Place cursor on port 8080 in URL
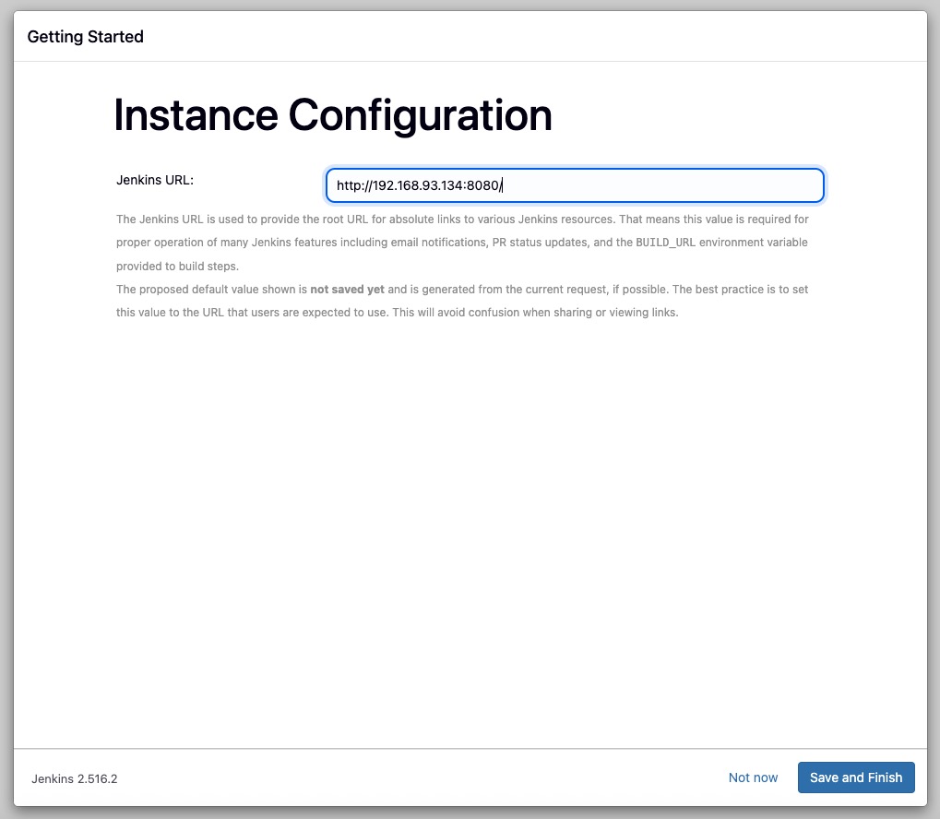 pyautogui.click(x=483, y=185)
